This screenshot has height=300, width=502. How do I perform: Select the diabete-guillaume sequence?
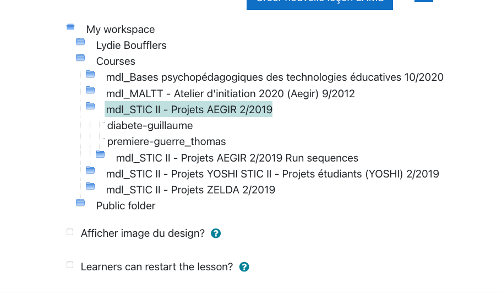point(150,126)
